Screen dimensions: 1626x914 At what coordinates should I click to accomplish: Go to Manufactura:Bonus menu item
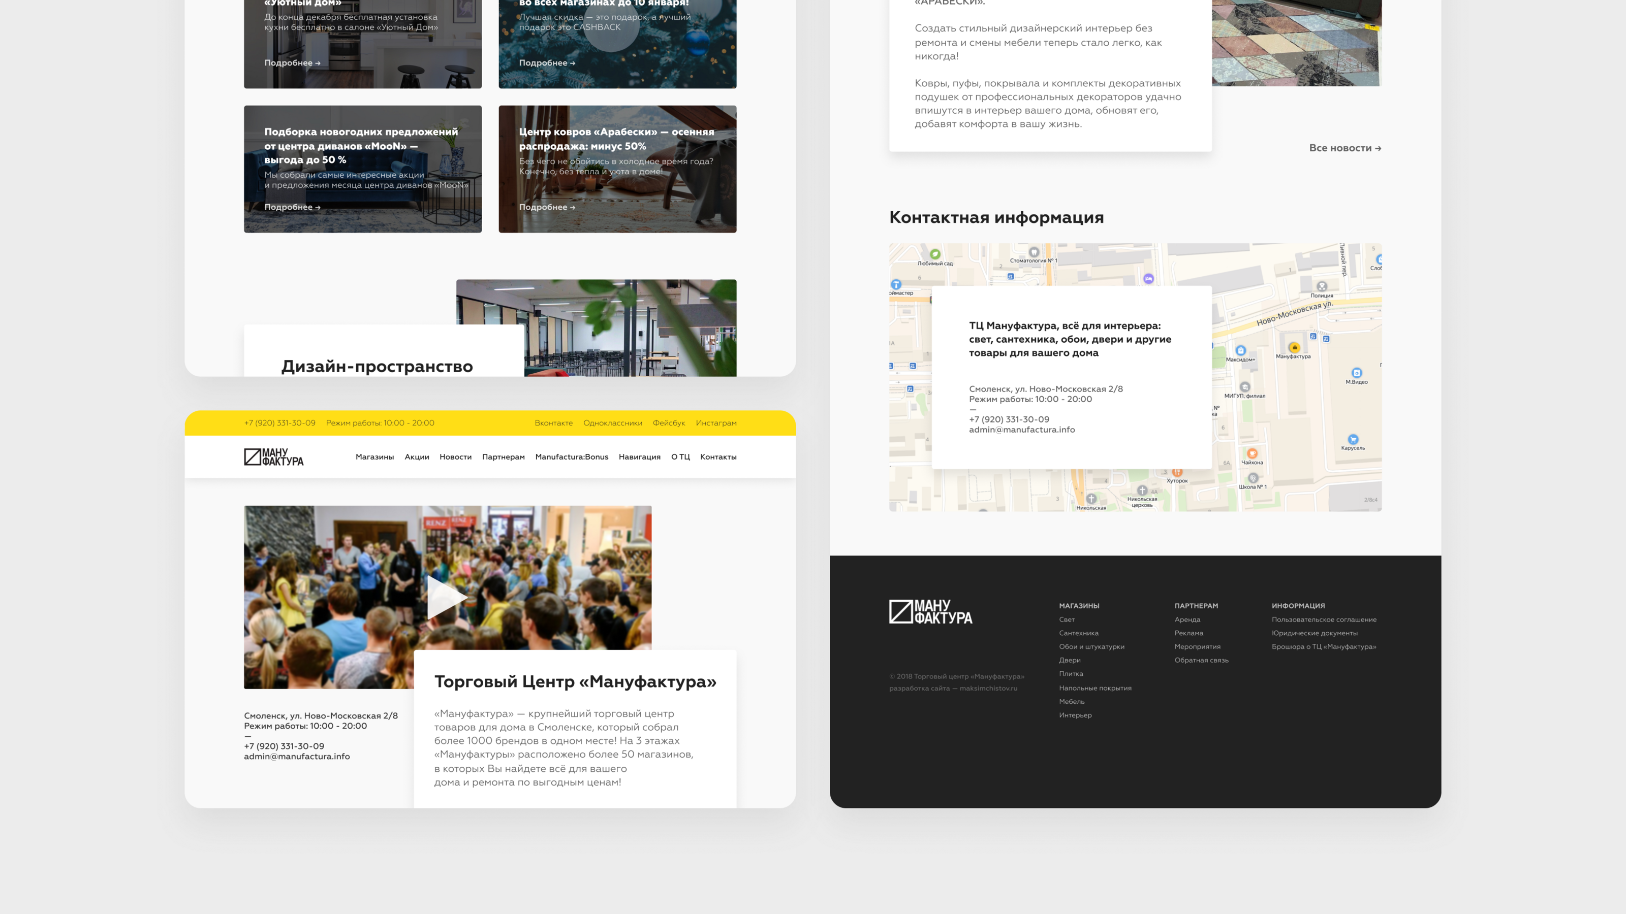click(571, 456)
